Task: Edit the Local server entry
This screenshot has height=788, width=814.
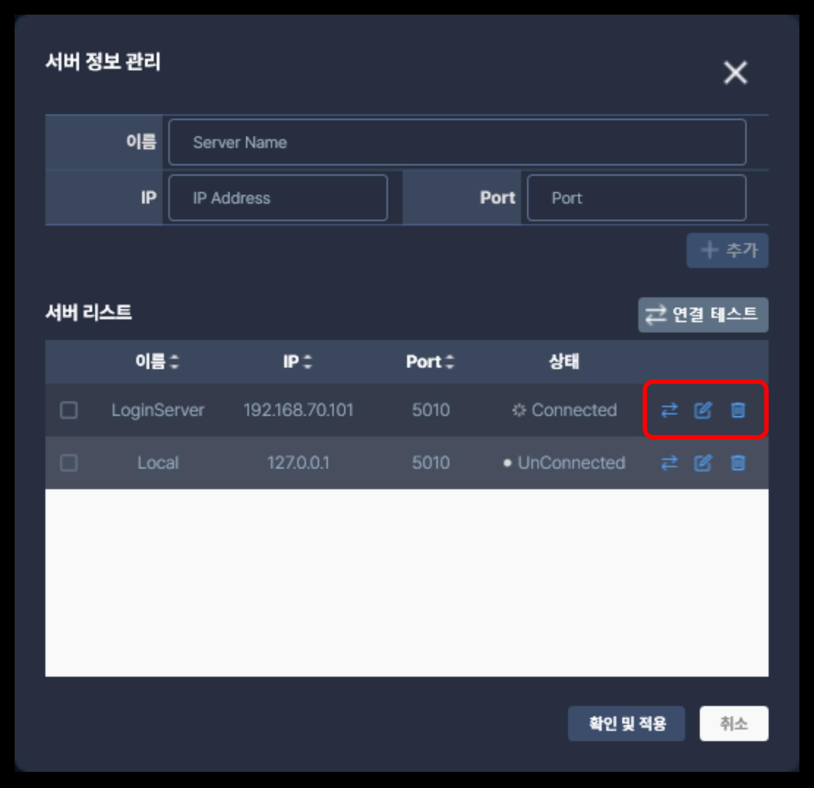Action: (703, 463)
